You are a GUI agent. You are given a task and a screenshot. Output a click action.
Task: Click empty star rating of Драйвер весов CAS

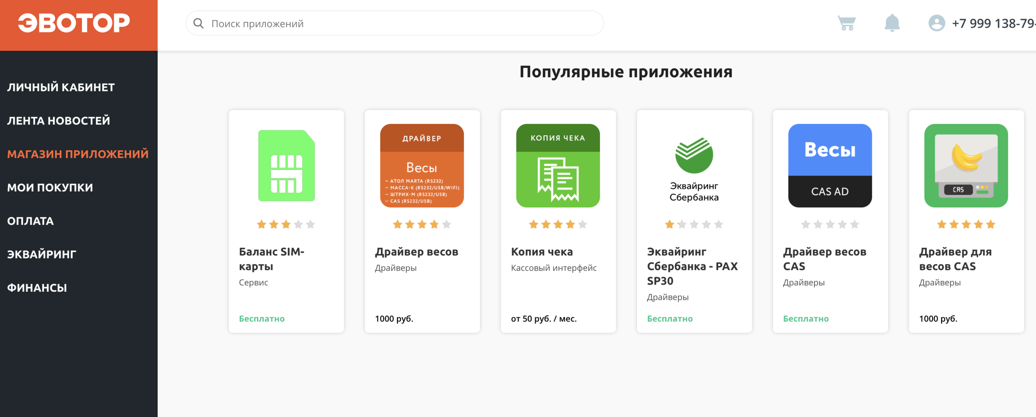pos(830,225)
